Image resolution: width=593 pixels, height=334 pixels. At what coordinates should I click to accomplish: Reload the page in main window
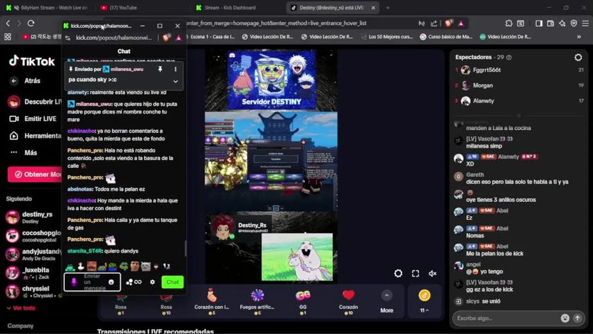(31, 23)
